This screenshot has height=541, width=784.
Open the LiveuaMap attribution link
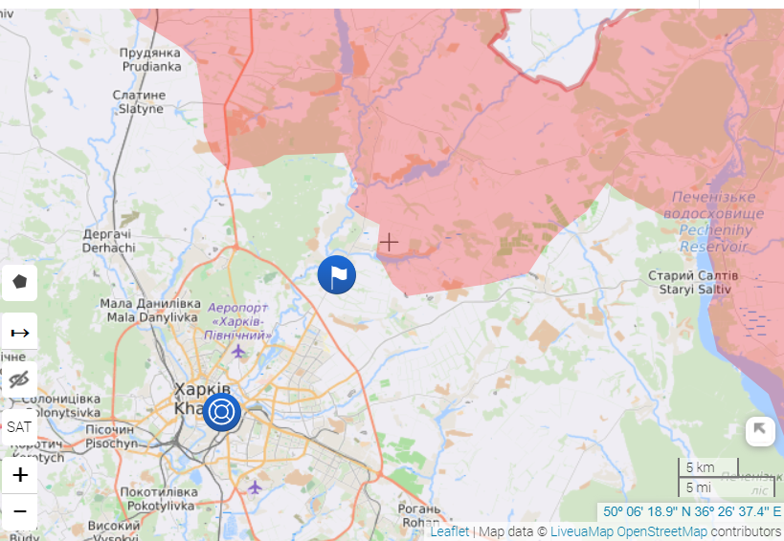[x=581, y=531]
